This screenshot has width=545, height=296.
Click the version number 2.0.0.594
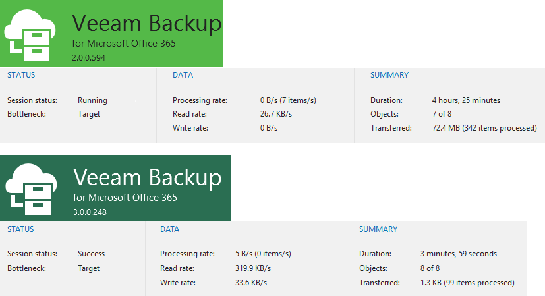pos(88,58)
